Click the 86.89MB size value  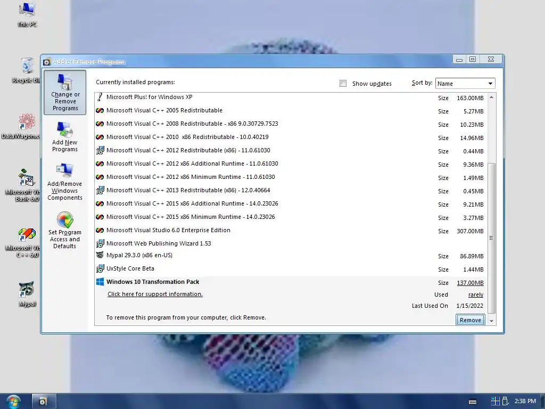pyautogui.click(x=472, y=256)
